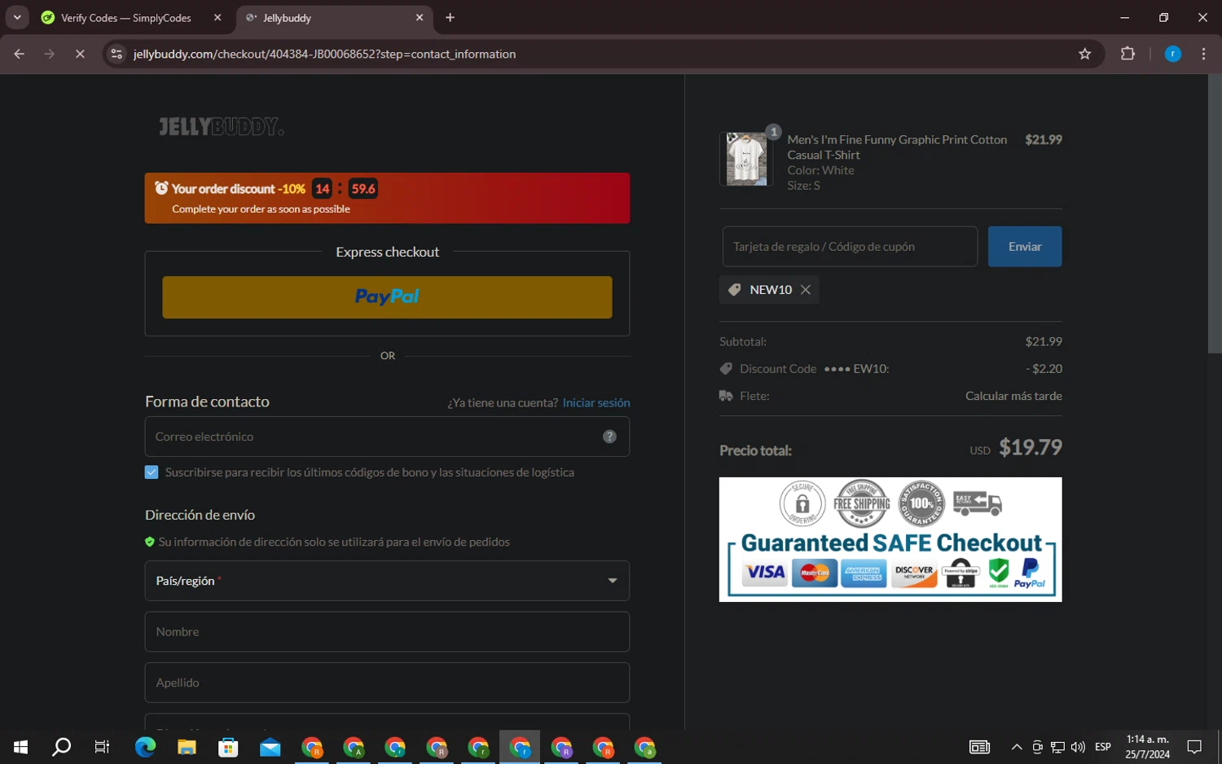The height and width of the screenshot is (764, 1222).
Task: Click the Nombre input field
Action: coord(387,632)
